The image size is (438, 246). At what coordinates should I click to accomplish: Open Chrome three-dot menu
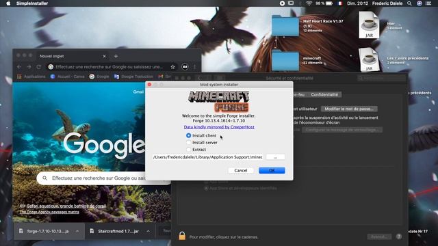194,67
